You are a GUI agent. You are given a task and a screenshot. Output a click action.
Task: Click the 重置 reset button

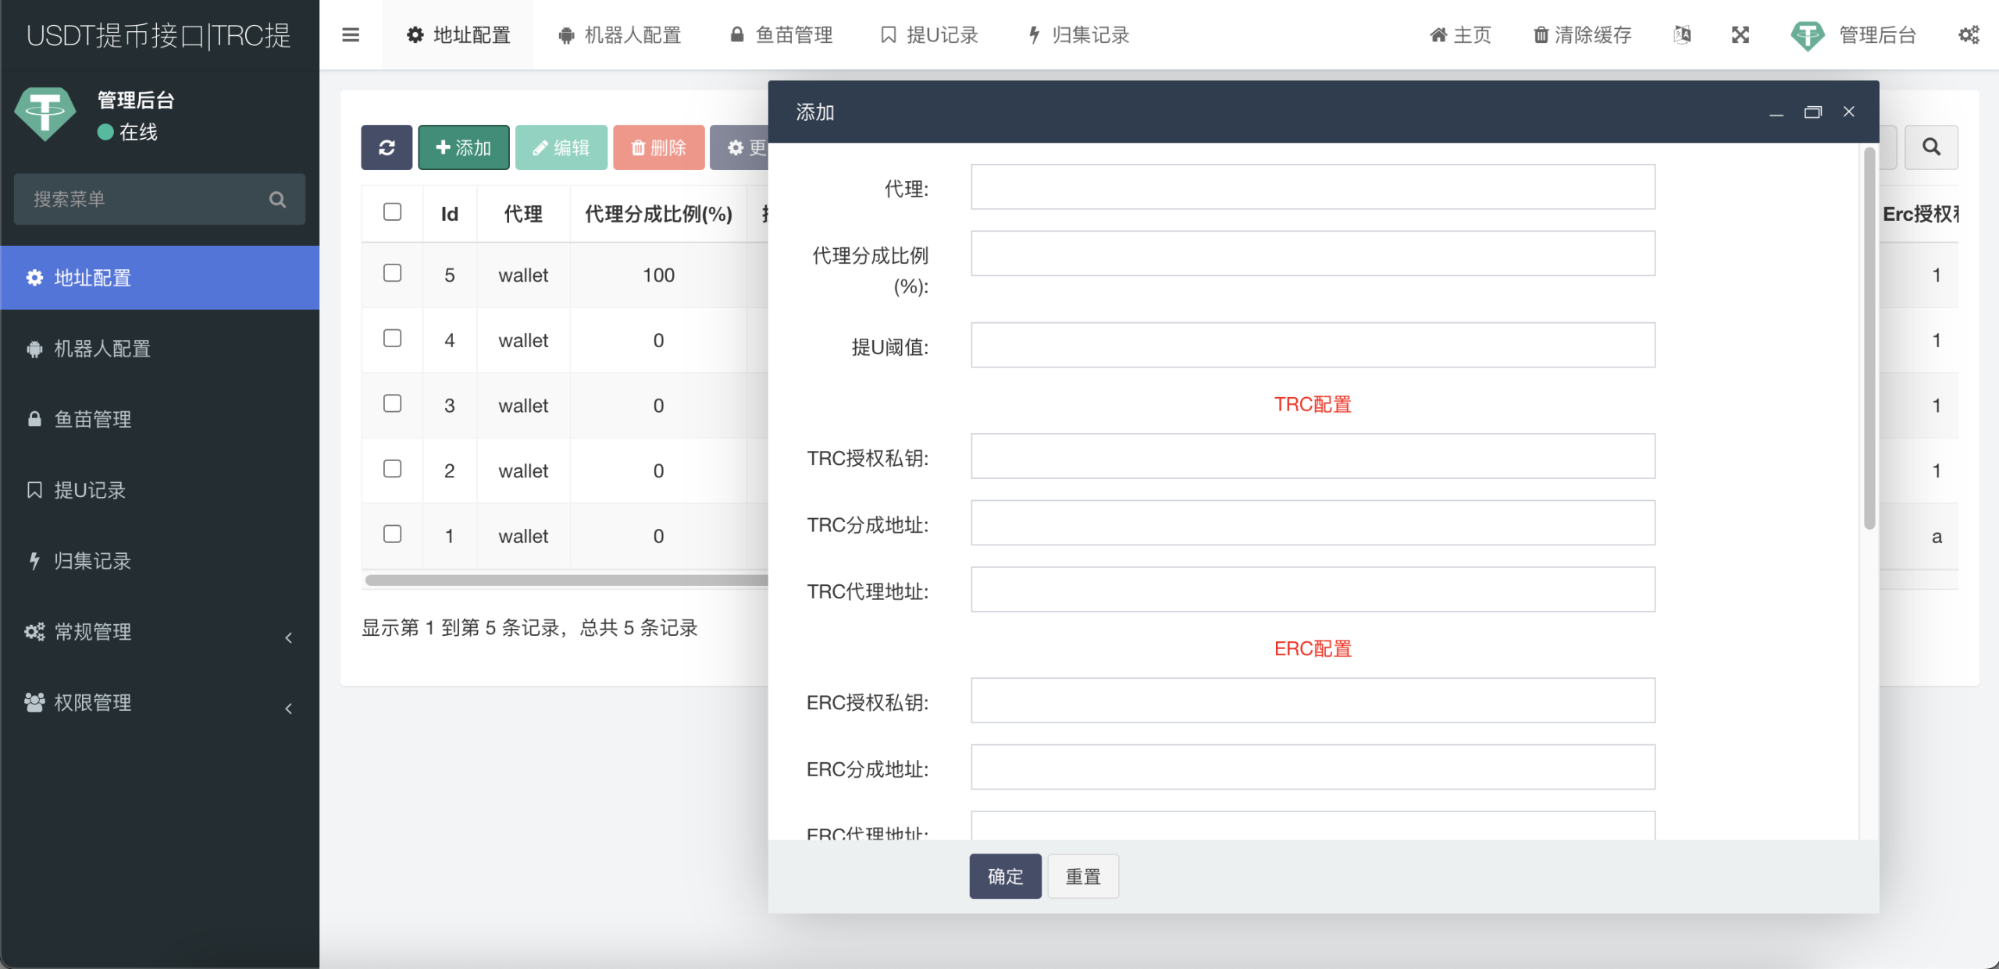point(1082,876)
